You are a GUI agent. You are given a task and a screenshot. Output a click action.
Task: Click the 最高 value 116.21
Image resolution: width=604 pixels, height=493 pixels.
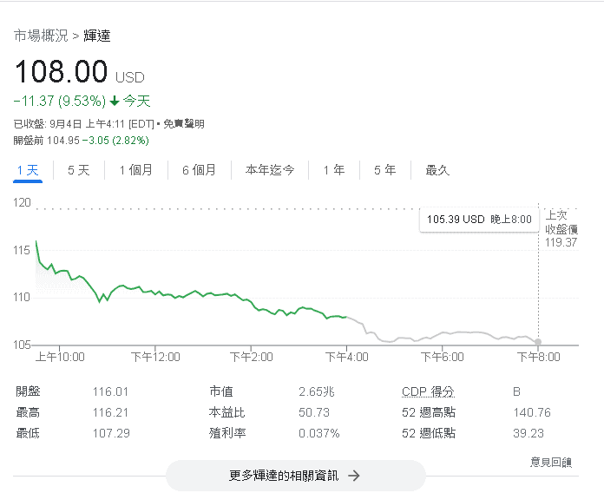click(x=110, y=412)
